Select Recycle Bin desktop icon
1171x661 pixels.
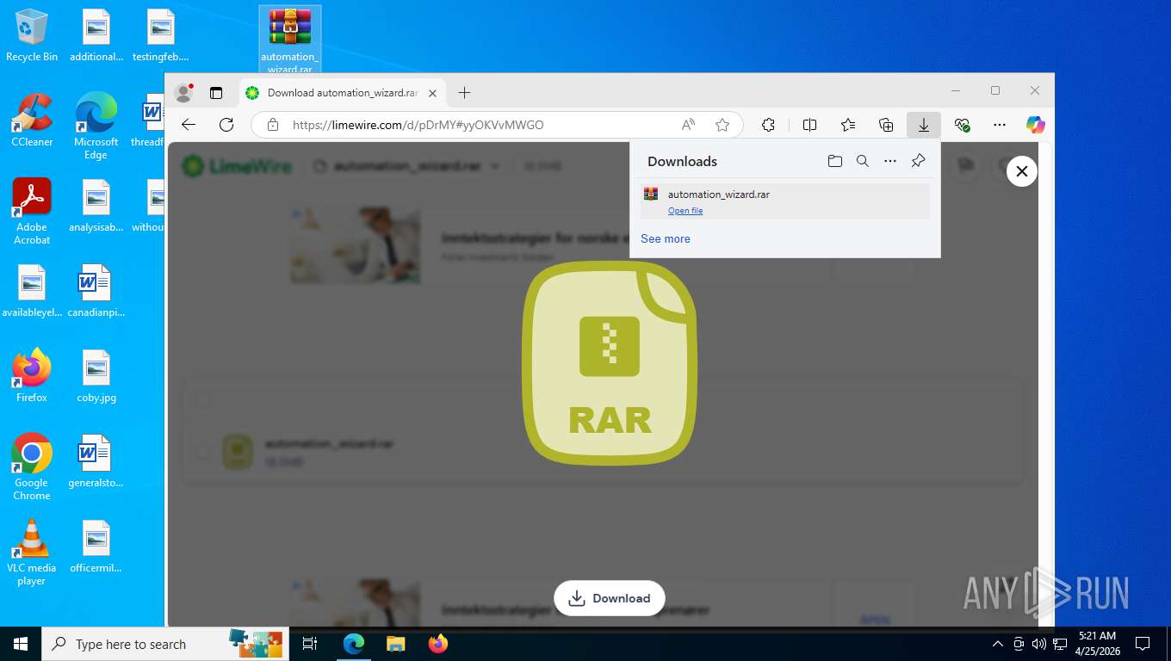(32, 35)
